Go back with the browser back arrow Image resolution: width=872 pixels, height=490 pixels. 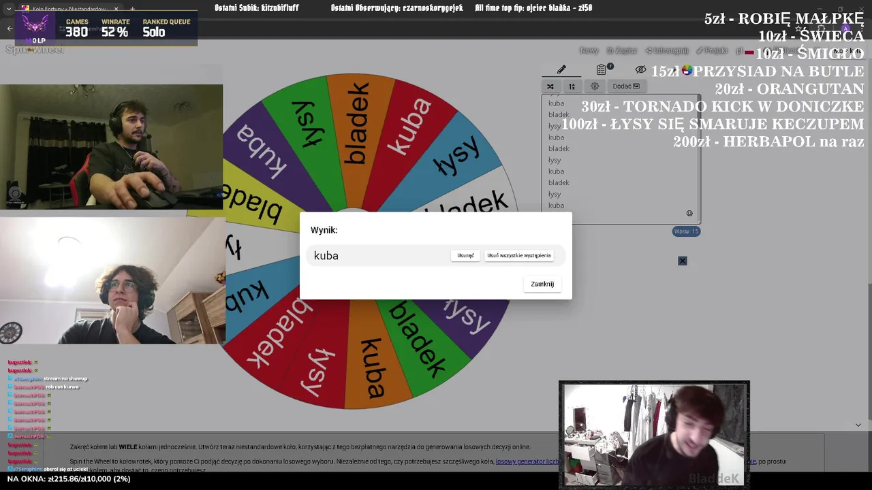click(x=10, y=29)
